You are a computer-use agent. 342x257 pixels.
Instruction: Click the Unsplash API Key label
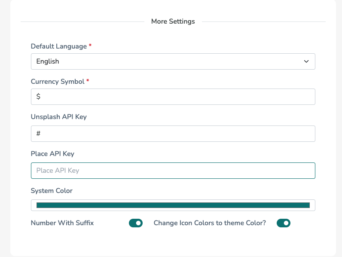click(x=59, y=117)
